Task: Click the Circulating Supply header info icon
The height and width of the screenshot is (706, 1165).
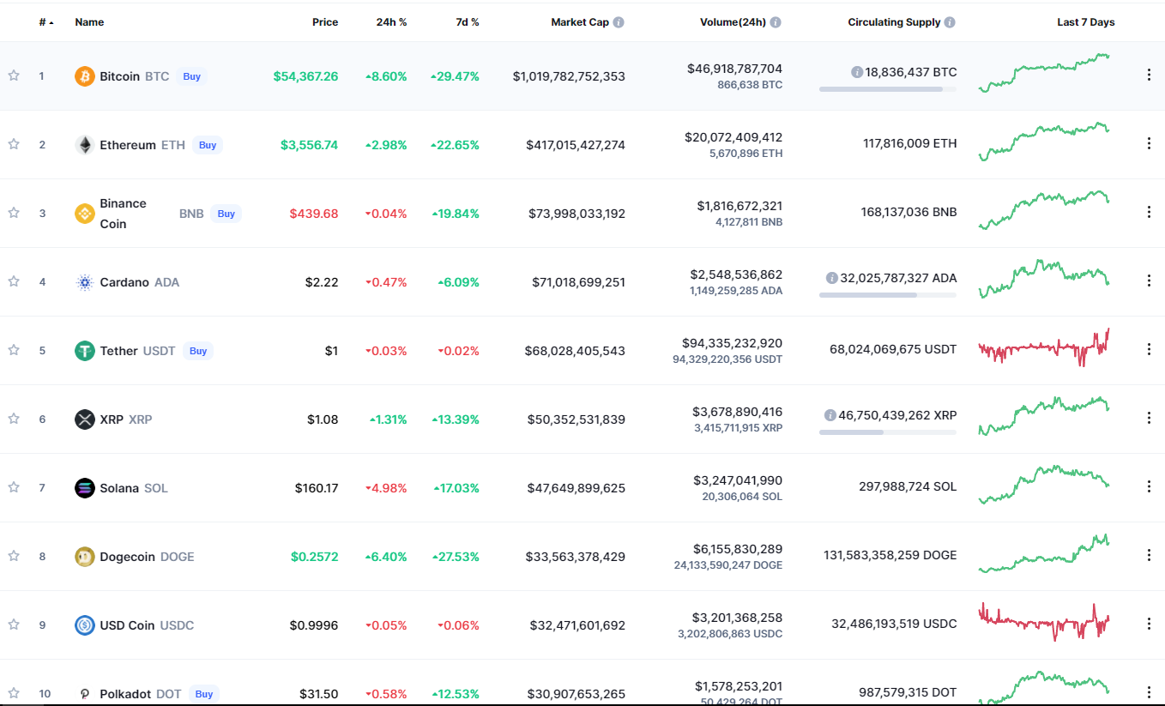Action: point(950,22)
